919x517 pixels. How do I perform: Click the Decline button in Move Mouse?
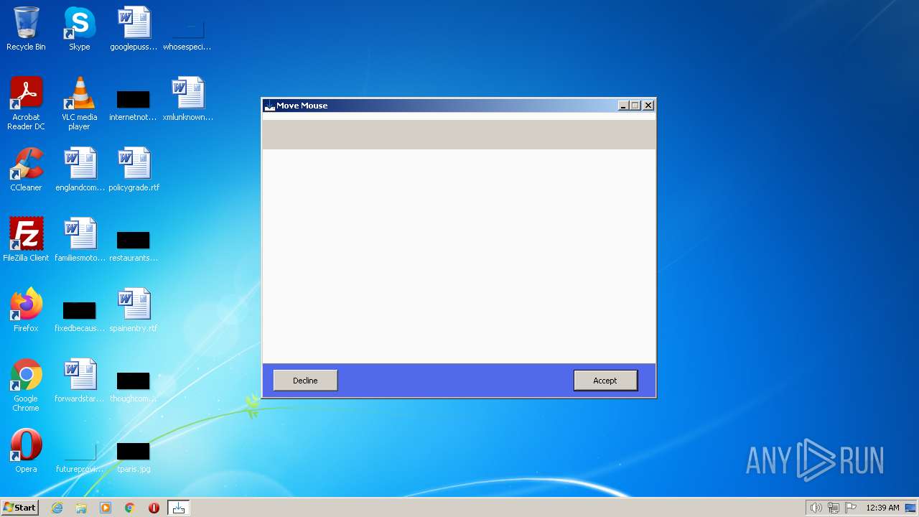(x=305, y=381)
